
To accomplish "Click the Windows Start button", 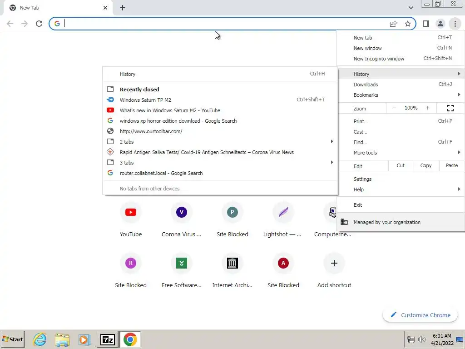I will 12,339.
